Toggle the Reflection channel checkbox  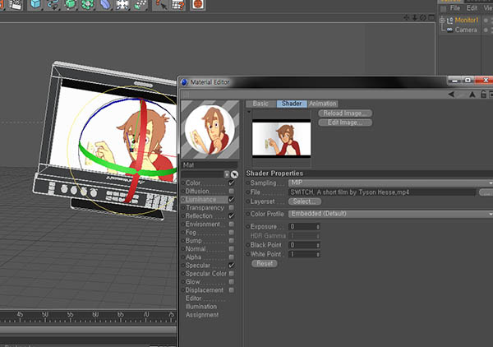tap(232, 215)
